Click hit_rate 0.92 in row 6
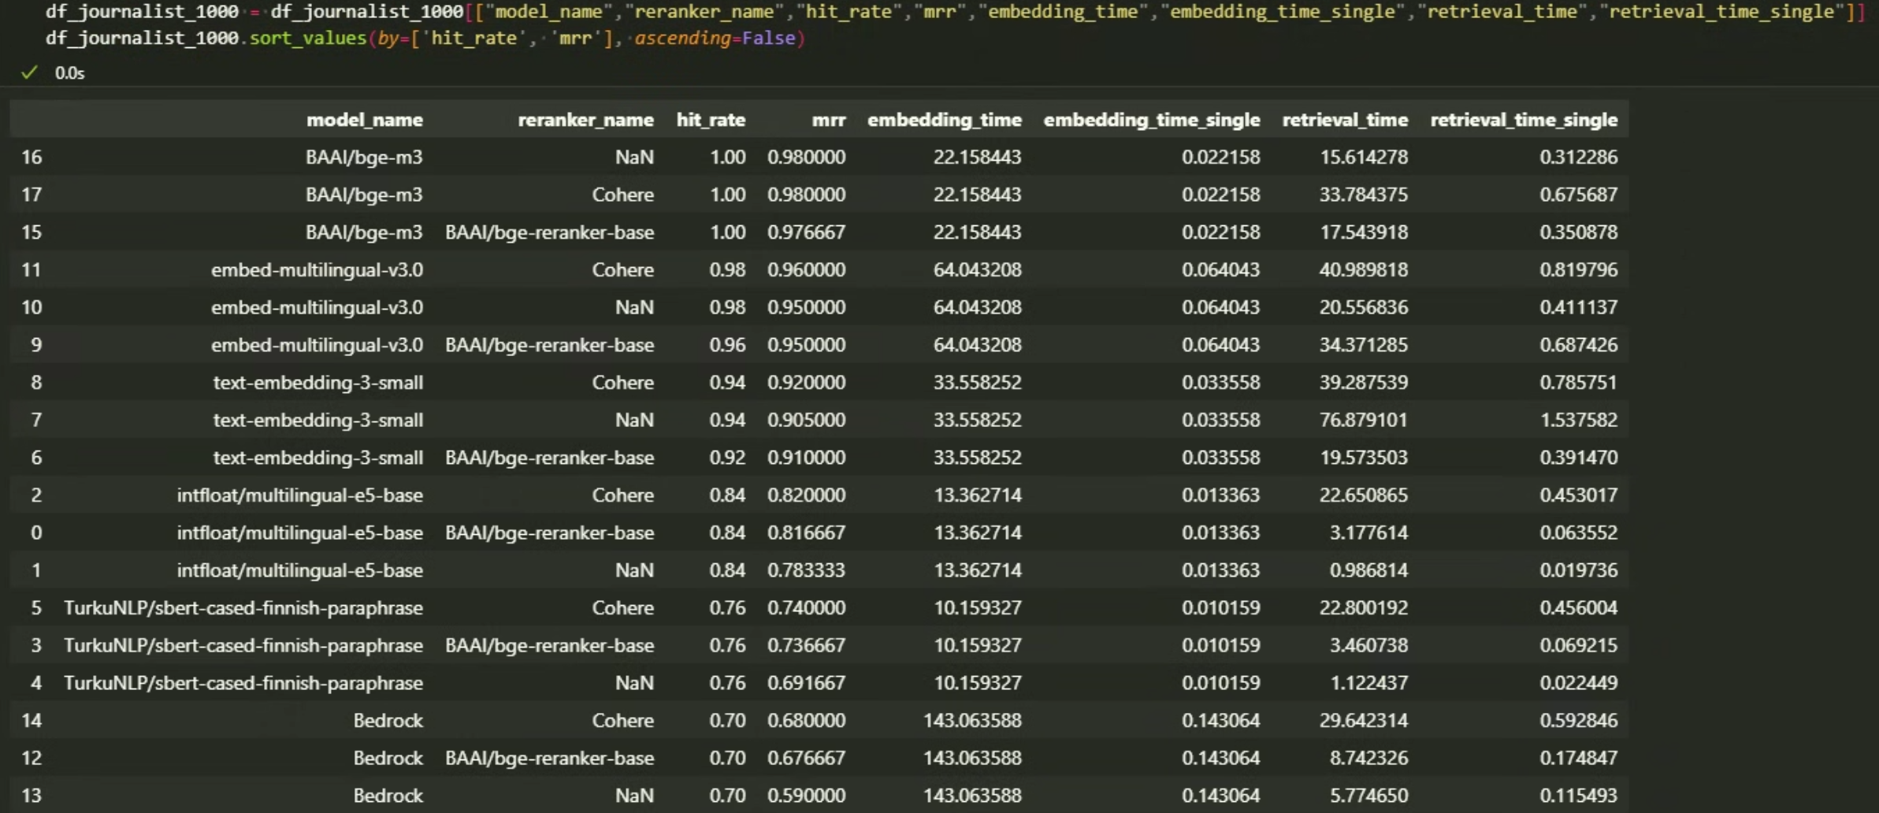1879x813 pixels. (x=727, y=458)
